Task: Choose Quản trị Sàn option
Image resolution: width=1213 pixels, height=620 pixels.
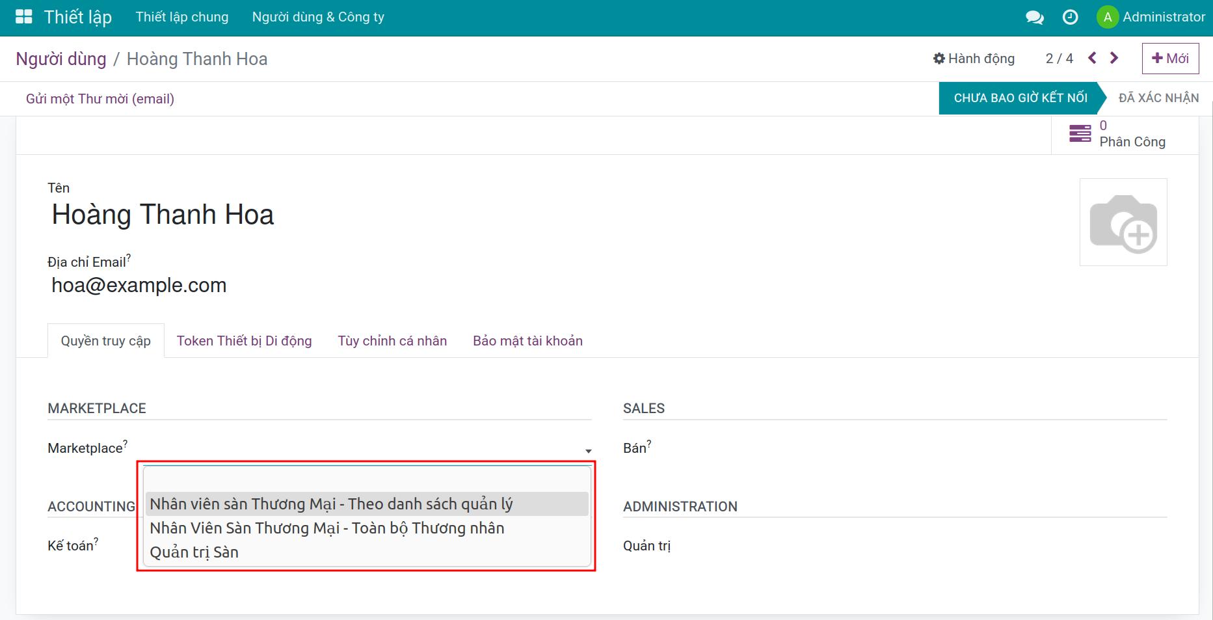Action: coord(367,552)
